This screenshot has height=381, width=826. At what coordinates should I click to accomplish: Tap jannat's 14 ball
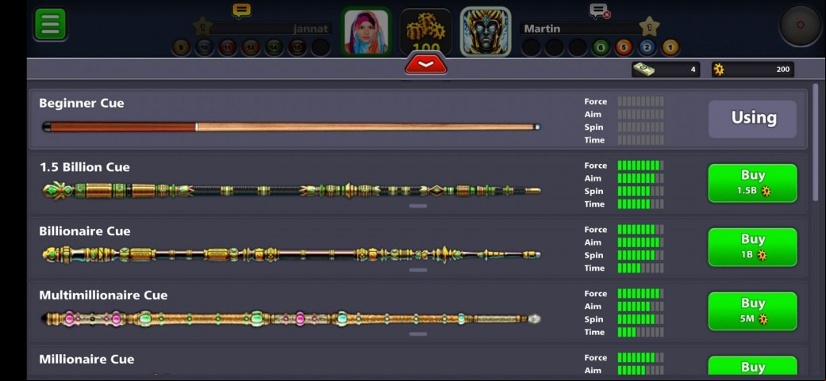click(x=274, y=48)
